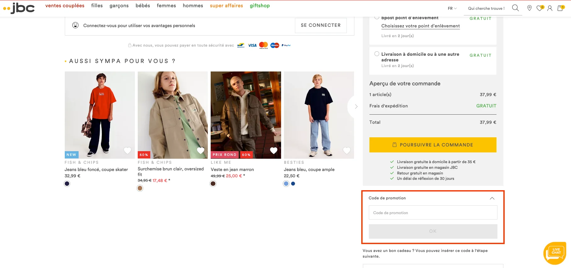Open Jeans bleu foncé, coupe skater link
This screenshot has height=268, width=571.
pos(96,169)
